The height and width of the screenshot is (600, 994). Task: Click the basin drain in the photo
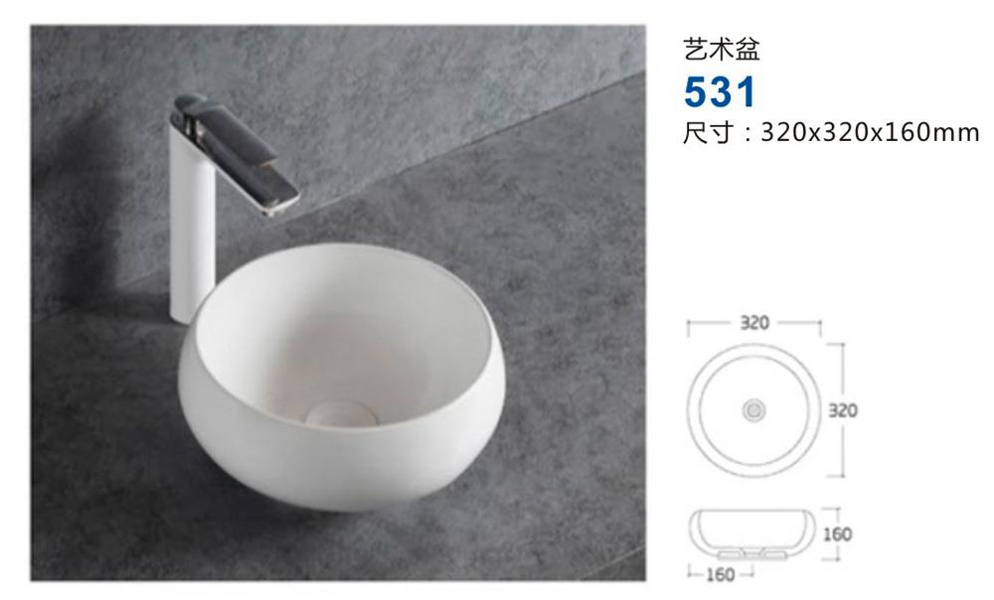click(342, 413)
